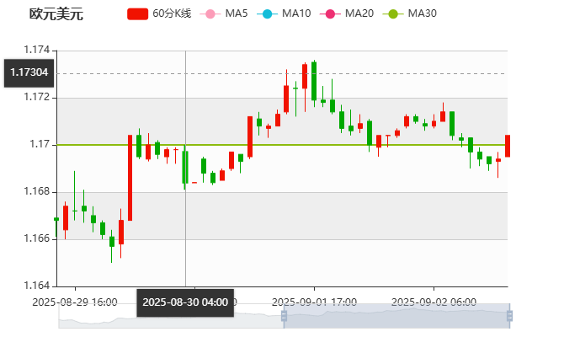Click the right handle of zoom slider
Viewport: 564px width, 337px height.
coord(511,317)
